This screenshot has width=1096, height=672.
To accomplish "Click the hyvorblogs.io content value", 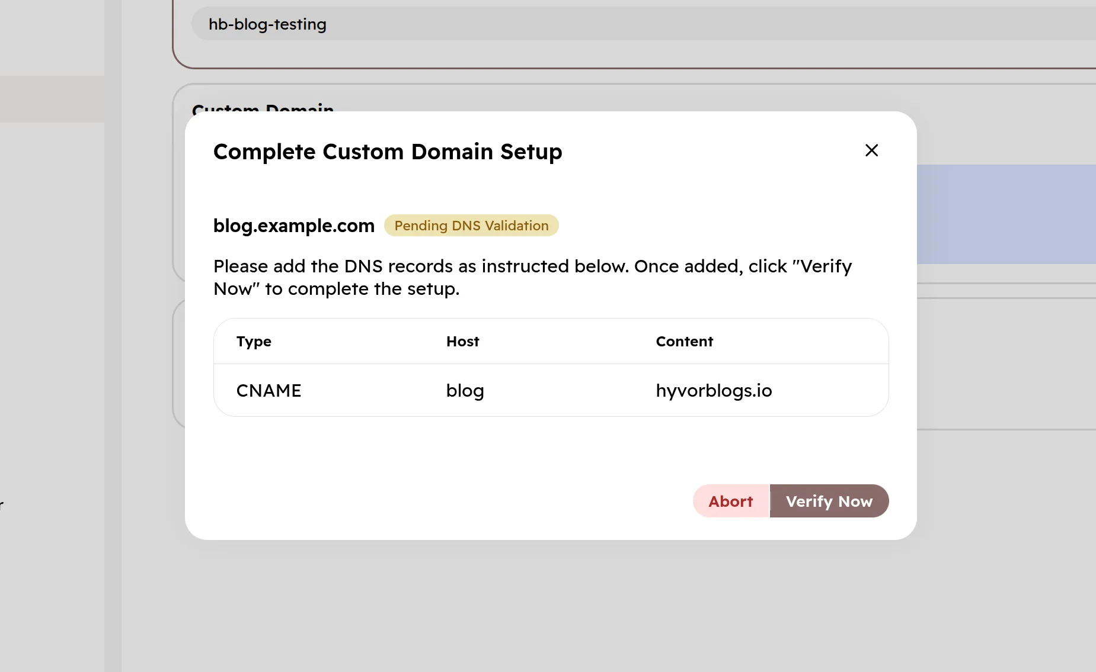I will pyautogui.click(x=714, y=391).
